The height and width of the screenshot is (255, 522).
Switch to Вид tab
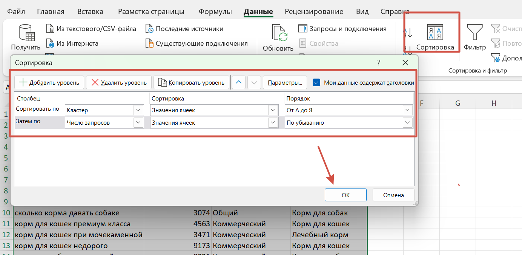point(362,12)
